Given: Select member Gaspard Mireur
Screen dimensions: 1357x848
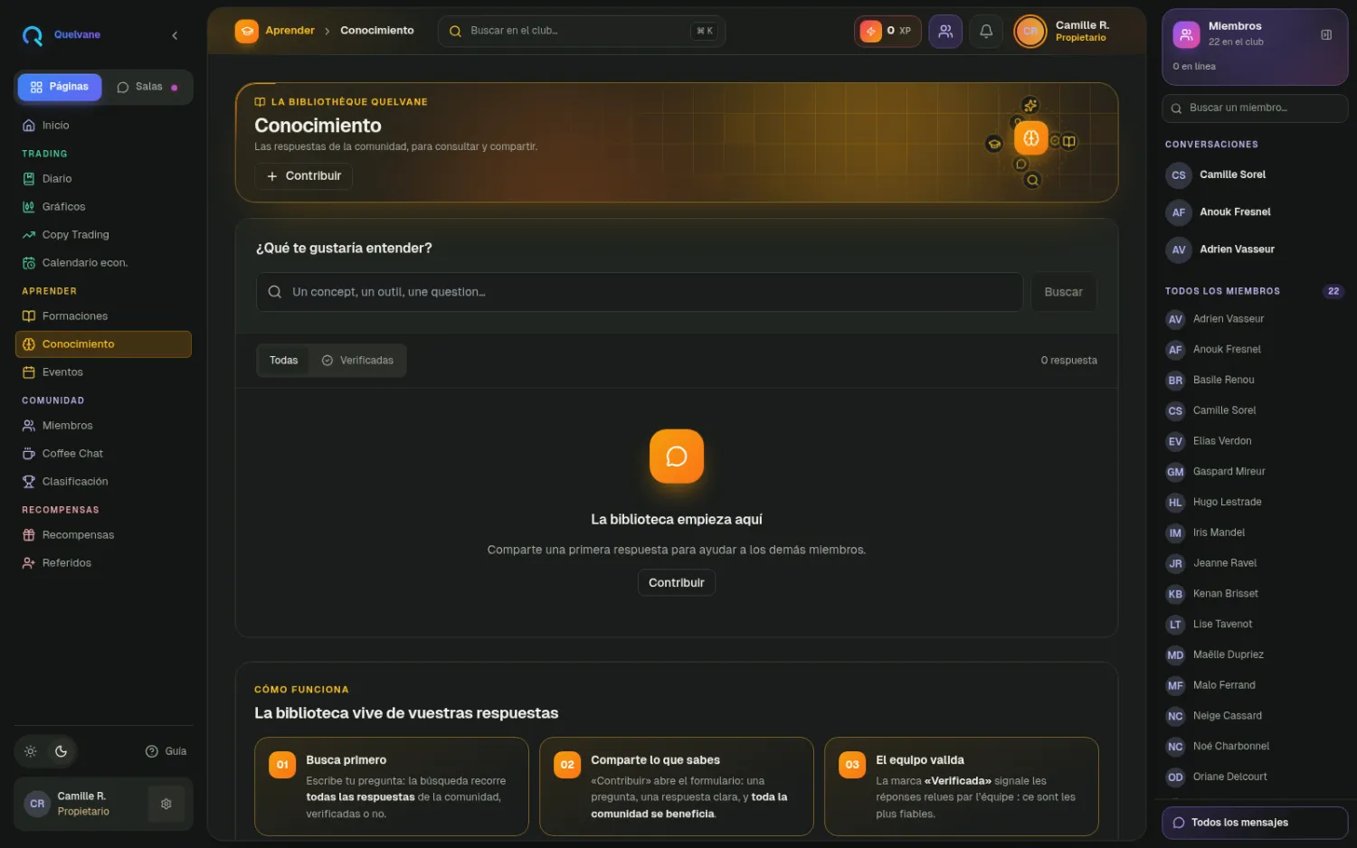Looking at the screenshot, I should tap(1255, 472).
